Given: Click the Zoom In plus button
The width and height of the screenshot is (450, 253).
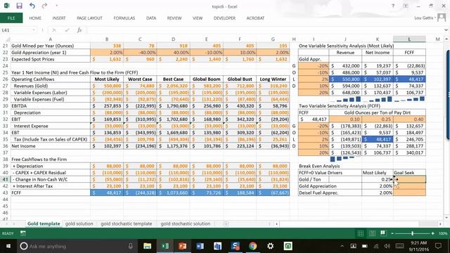Looking at the screenshot, I should pyautogui.click(x=433, y=233).
